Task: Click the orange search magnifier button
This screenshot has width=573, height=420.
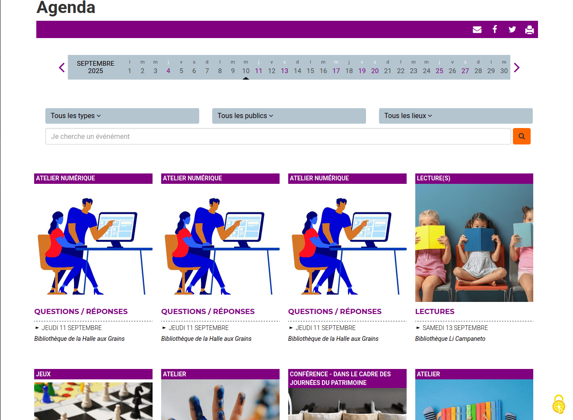Action: tap(522, 136)
